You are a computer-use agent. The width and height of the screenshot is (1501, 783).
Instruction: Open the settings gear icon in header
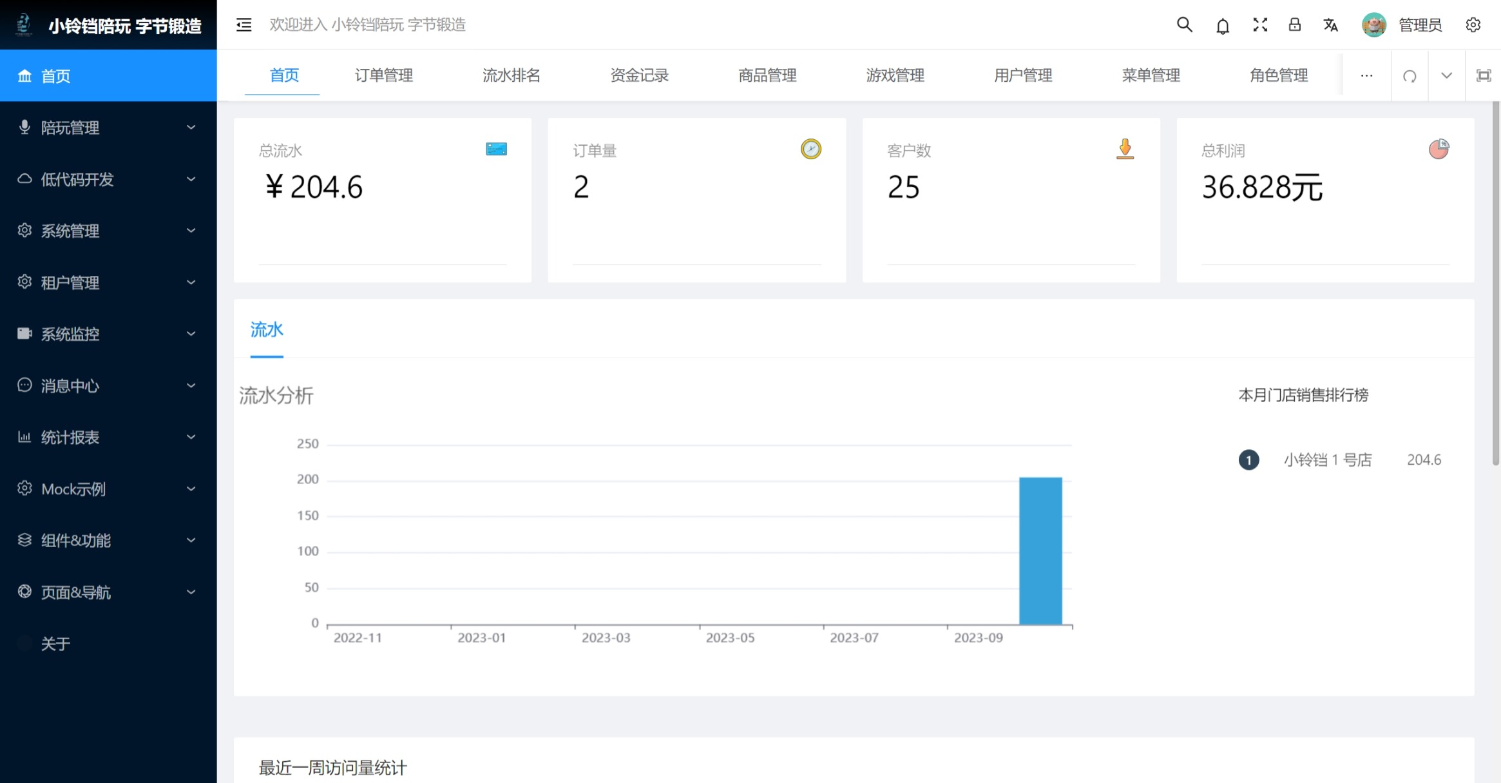tap(1473, 25)
